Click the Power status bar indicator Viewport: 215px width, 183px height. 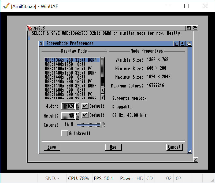127,178
